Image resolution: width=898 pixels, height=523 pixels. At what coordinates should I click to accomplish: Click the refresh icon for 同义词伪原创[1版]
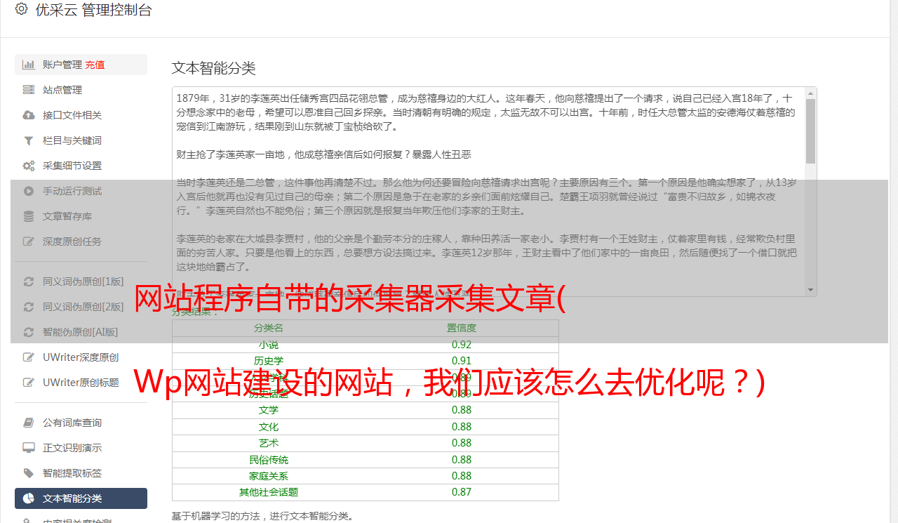[x=29, y=282]
